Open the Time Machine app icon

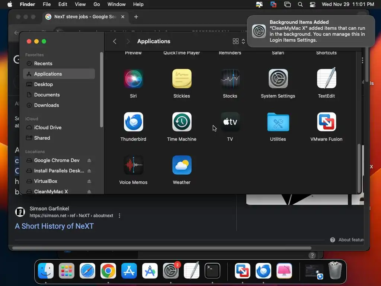click(x=182, y=122)
